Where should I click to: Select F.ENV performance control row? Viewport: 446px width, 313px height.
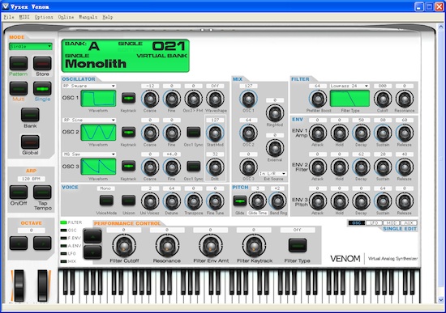[71, 238]
